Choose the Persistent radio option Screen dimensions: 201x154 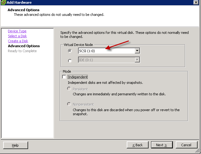click(x=69, y=88)
